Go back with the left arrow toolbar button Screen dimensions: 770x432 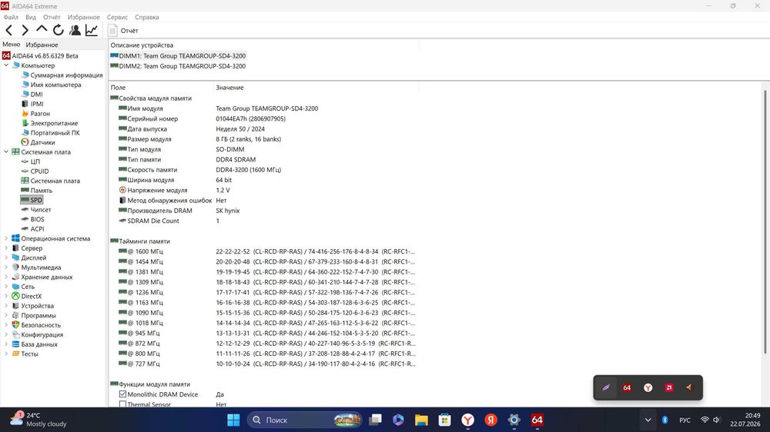(9, 31)
